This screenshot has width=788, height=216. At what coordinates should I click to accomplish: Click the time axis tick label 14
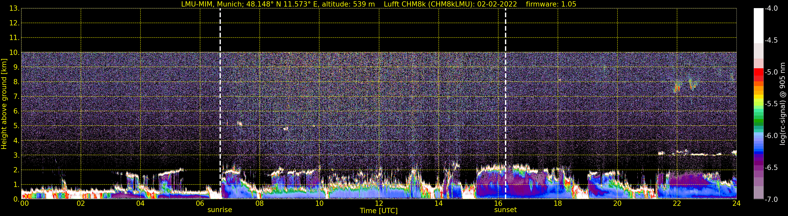tap(438, 203)
